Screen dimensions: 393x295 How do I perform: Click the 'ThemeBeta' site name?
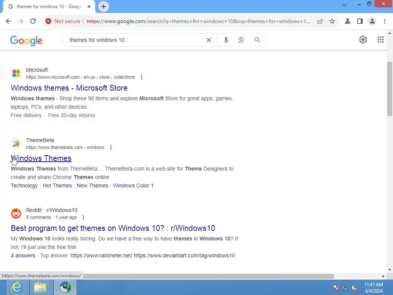click(x=40, y=140)
